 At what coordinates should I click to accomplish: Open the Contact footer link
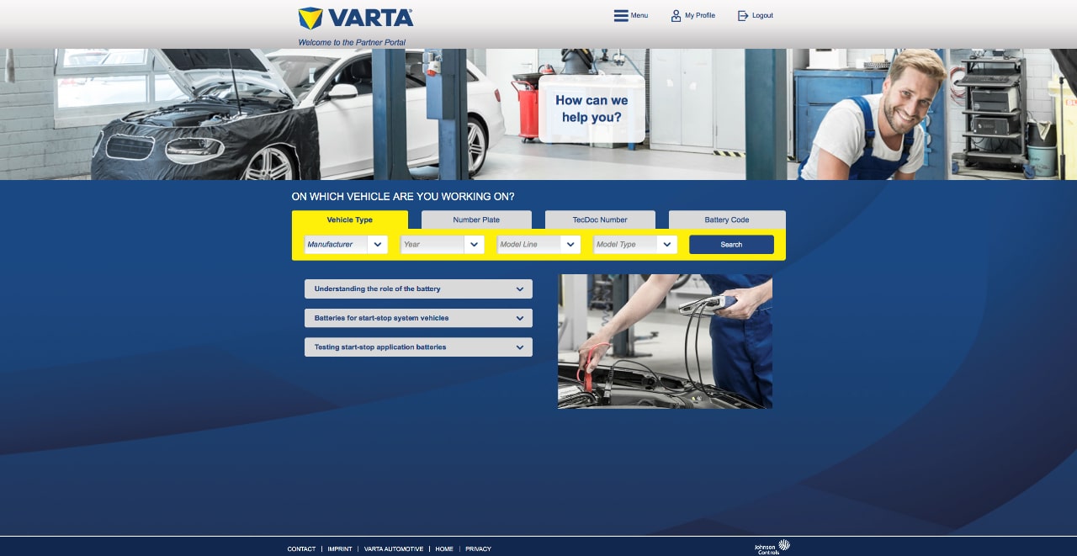[x=301, y=549]
